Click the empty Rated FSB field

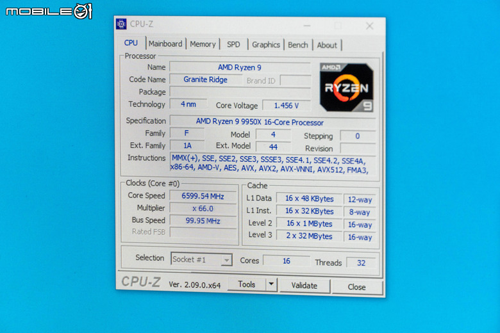pos(203,232)
